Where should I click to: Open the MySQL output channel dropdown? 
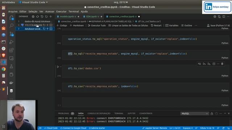click(x=194, y=113)
